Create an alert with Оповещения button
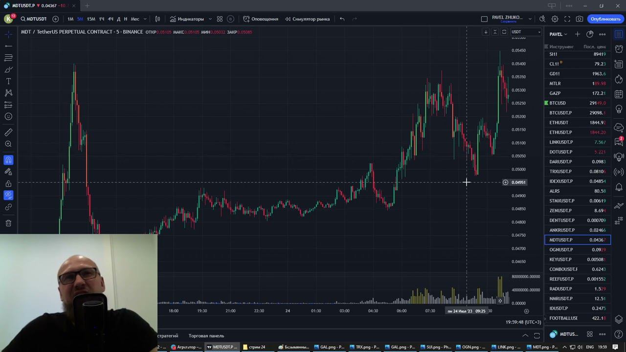 click(x=261, y=19)
